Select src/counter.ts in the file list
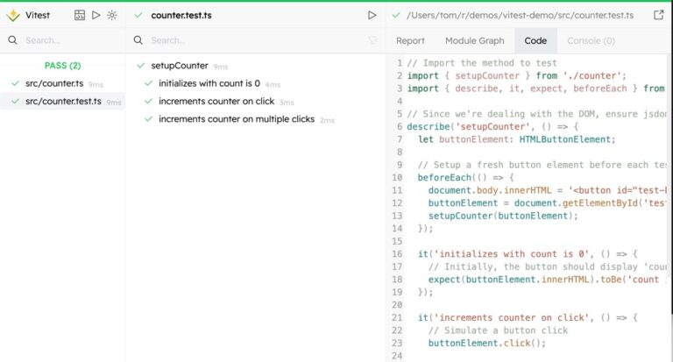This screenshot has width=673, height=362. 54,83
